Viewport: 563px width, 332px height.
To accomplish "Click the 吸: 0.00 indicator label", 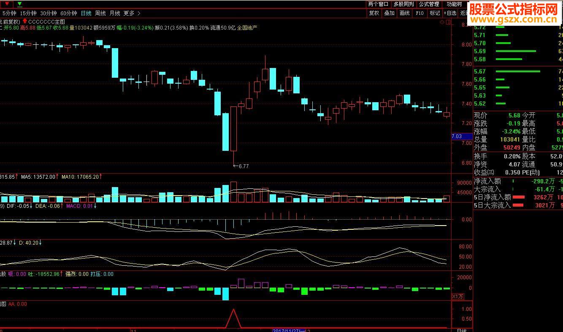I will point(17,274).
